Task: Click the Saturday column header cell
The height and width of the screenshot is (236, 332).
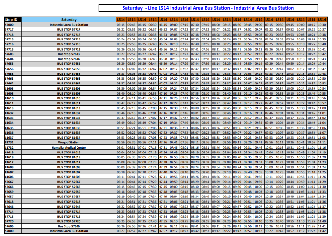Action: click(69, 20)
